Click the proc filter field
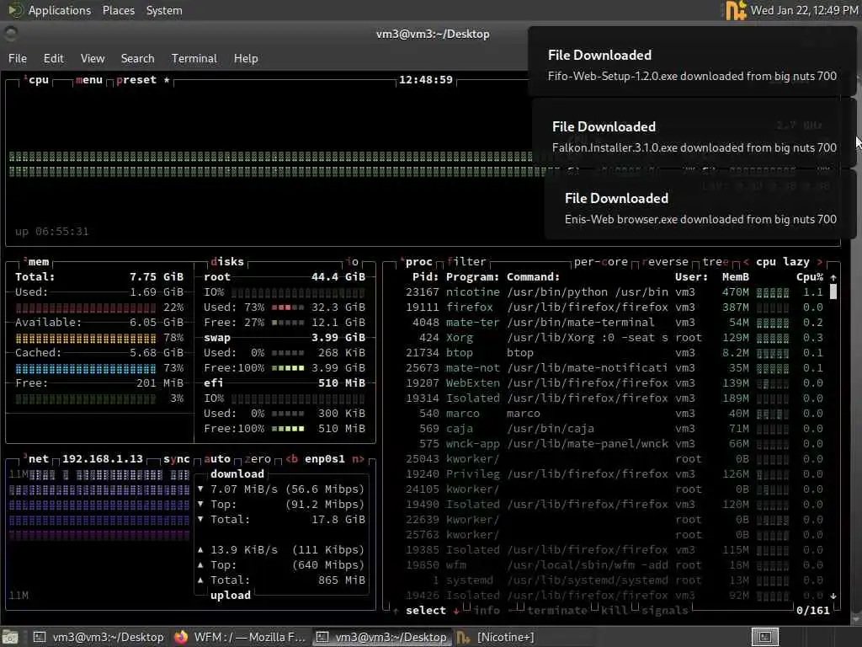This screenshot has height=647, width=862. pyautogui.click(x=466, y=262)
